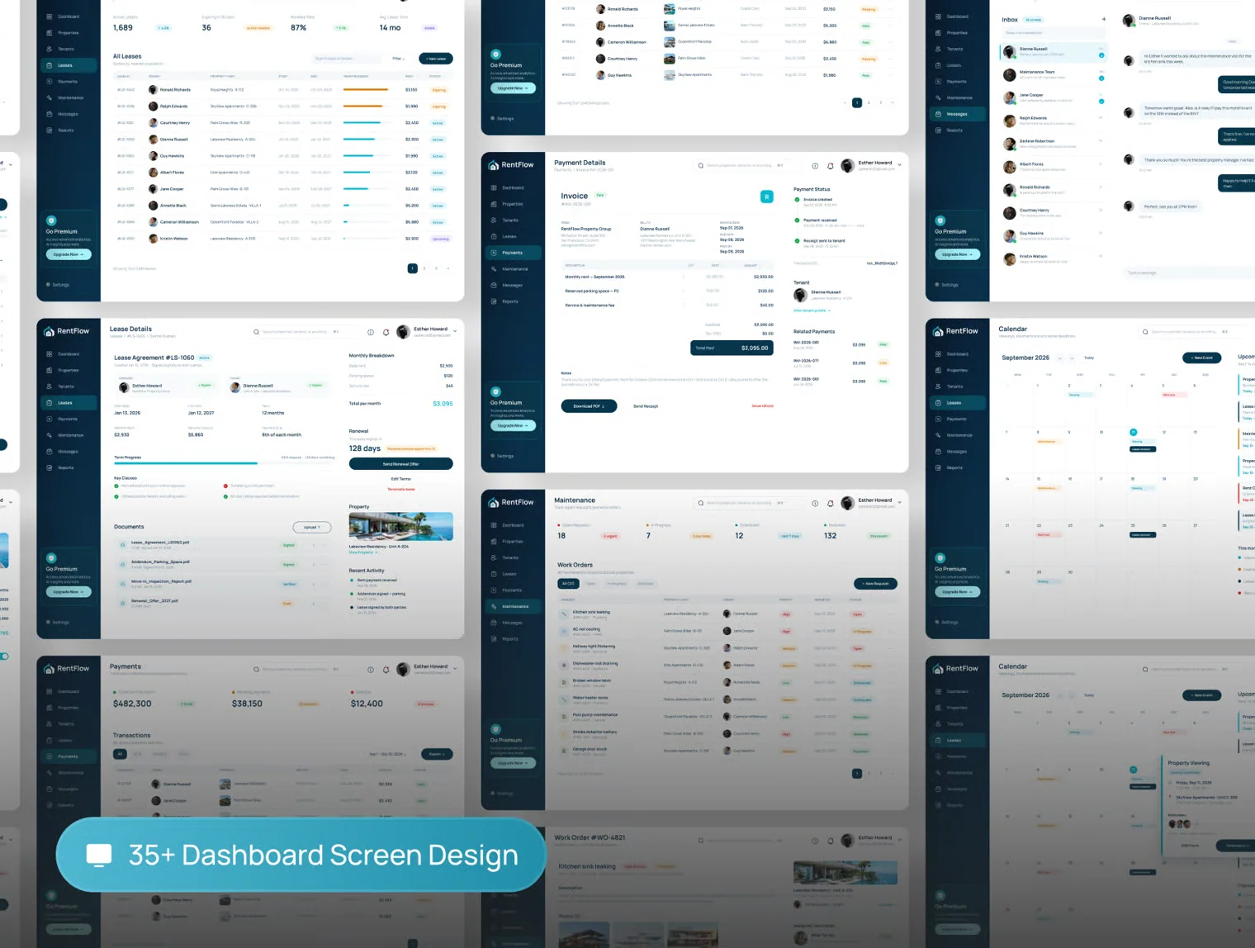
Task: Select Maintenance item in Maintenance window sidebar
Action: click(x=513, y=606)
